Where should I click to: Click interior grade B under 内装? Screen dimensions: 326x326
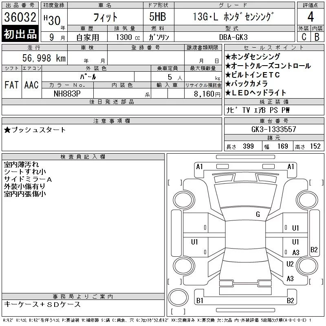(x=317, y=37)
